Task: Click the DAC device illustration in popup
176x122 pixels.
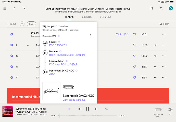Action: pyautogui.click(x=69, y=87)
